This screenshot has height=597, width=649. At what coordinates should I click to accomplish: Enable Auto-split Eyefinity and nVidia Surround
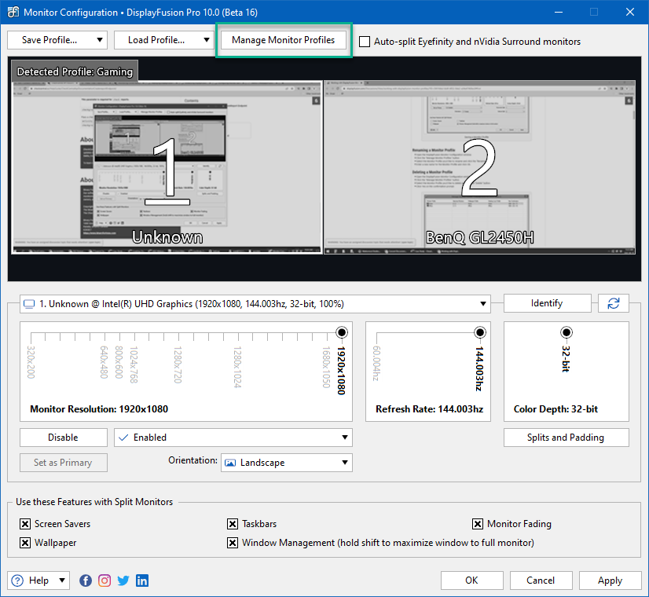(x=365, y=42)
